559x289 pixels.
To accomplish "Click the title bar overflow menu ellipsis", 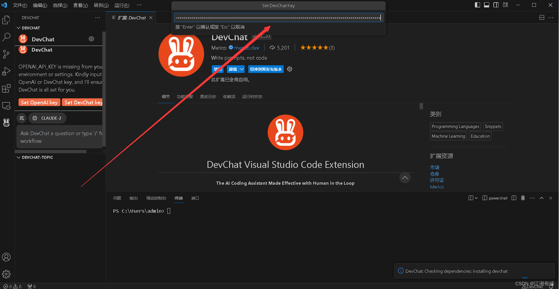I will coord(139,5).
